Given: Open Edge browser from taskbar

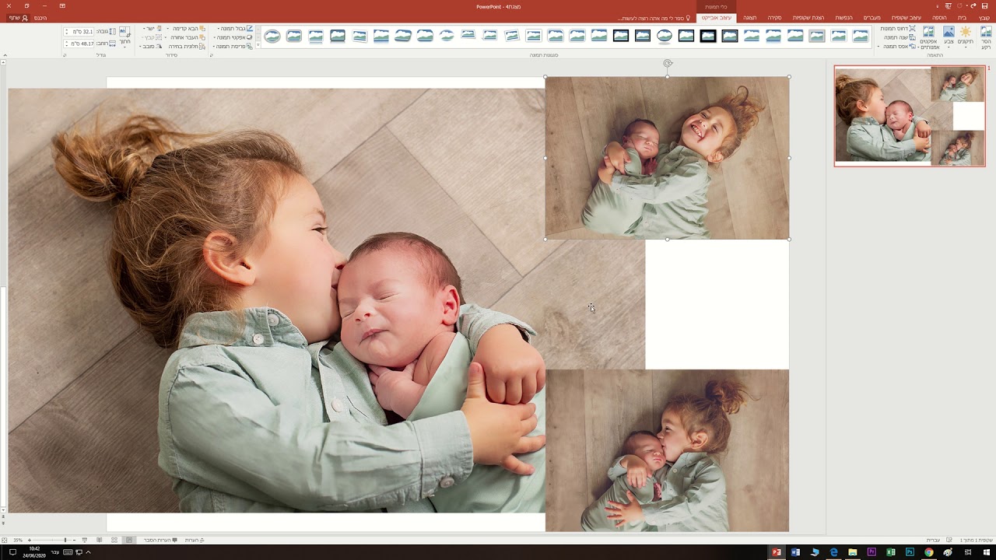Looking at the screenshot, I should tap(833, 552).
